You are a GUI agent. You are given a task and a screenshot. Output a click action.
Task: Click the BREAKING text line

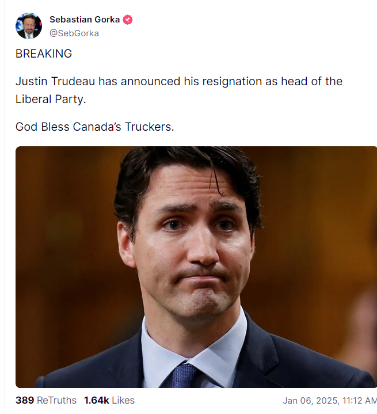pos(44,54)
